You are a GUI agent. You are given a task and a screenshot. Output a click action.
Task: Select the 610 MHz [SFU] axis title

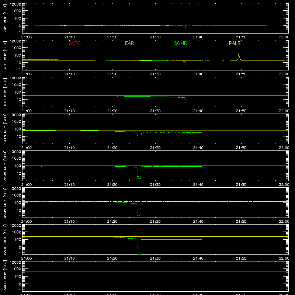5,92
